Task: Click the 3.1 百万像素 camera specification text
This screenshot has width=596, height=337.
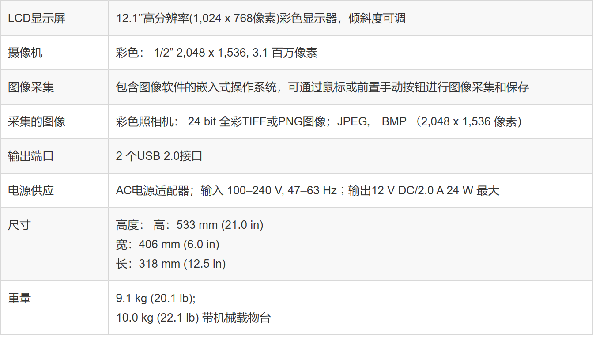Action: 285,53
